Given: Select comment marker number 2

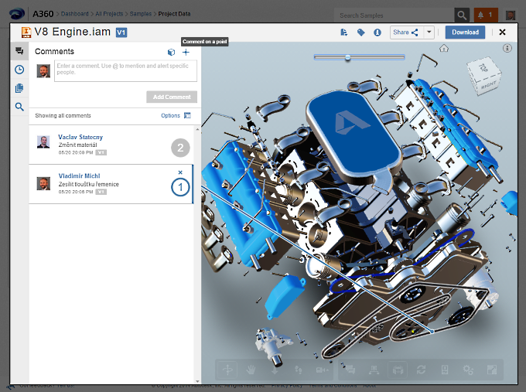Looking at the screenshot, I should pyautogui.click(x=180, y=148).
